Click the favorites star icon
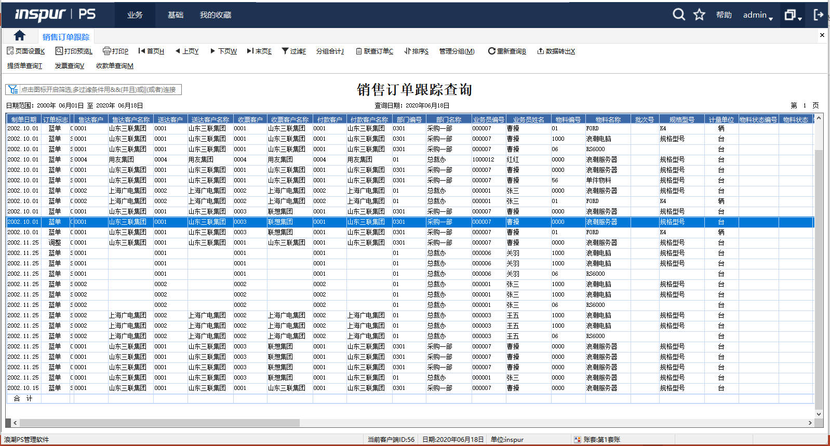Screen dimensions: 830x446 click(699, 15)
